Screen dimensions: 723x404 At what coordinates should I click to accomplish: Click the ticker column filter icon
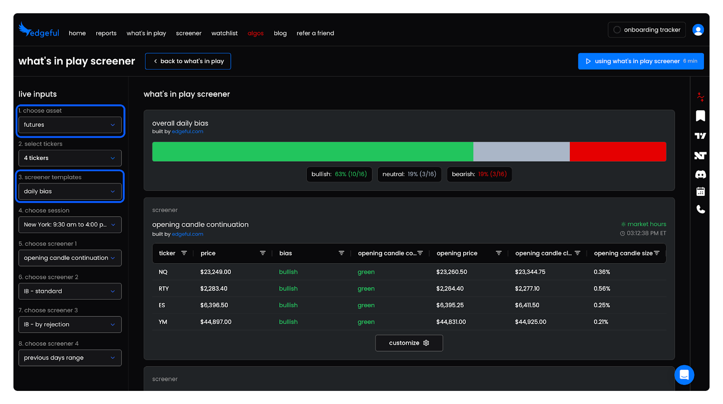click(184, 253)
